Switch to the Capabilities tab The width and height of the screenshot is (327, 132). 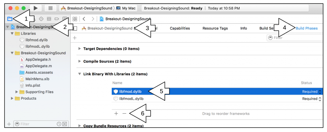click(x=180, y=28)
